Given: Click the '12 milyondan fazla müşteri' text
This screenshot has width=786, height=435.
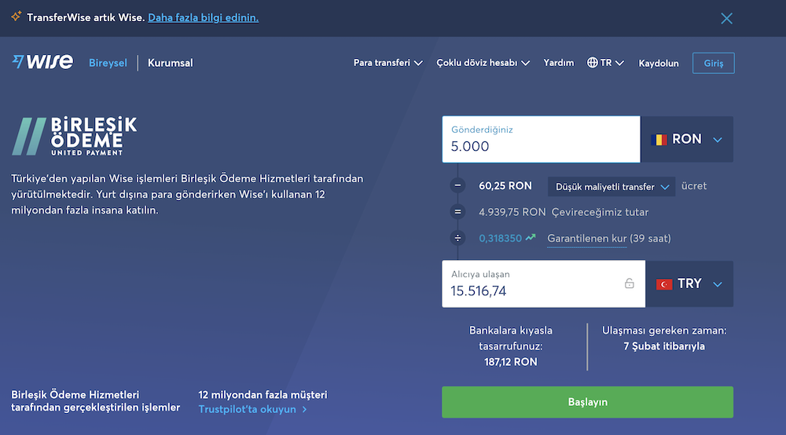Looking at the screenshot, I should 263,394.
